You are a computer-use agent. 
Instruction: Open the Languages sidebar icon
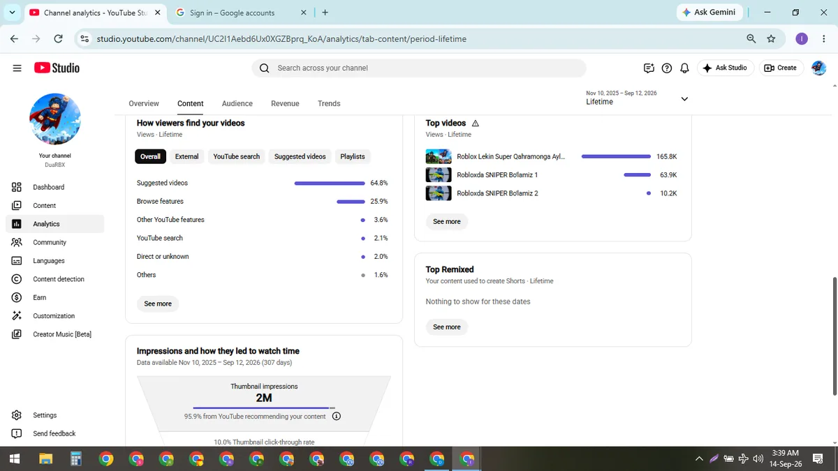[17, 260]
